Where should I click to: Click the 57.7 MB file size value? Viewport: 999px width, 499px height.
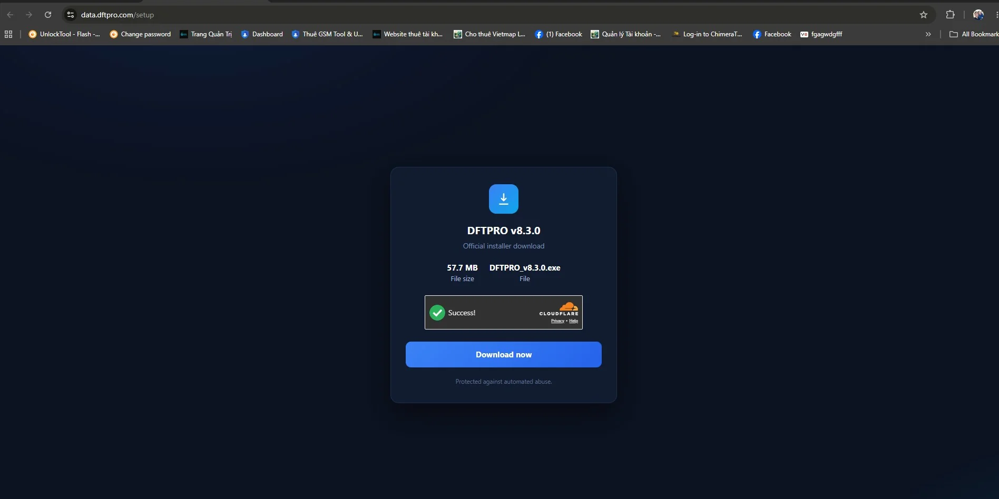pyautogui.click(x=462, y=268)
